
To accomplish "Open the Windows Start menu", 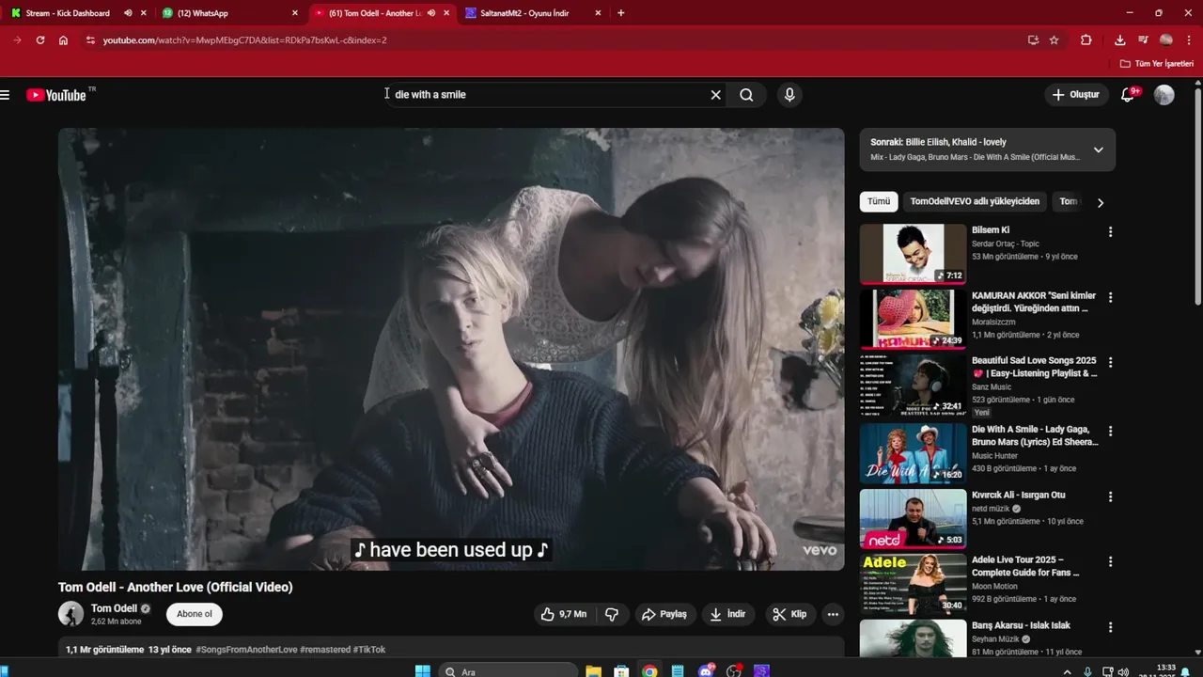I will [x=423, y=671].
